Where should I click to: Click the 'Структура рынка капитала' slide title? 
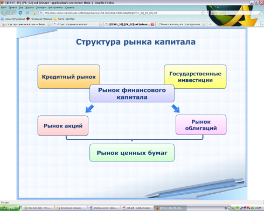tap(136, 42)
